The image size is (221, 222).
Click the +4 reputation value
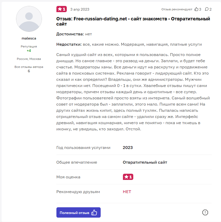click(x=29, y=51)
